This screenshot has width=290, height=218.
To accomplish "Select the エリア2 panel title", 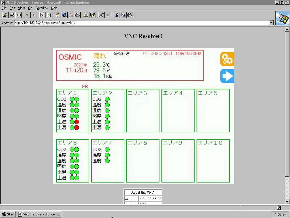I will pos(102,93).
